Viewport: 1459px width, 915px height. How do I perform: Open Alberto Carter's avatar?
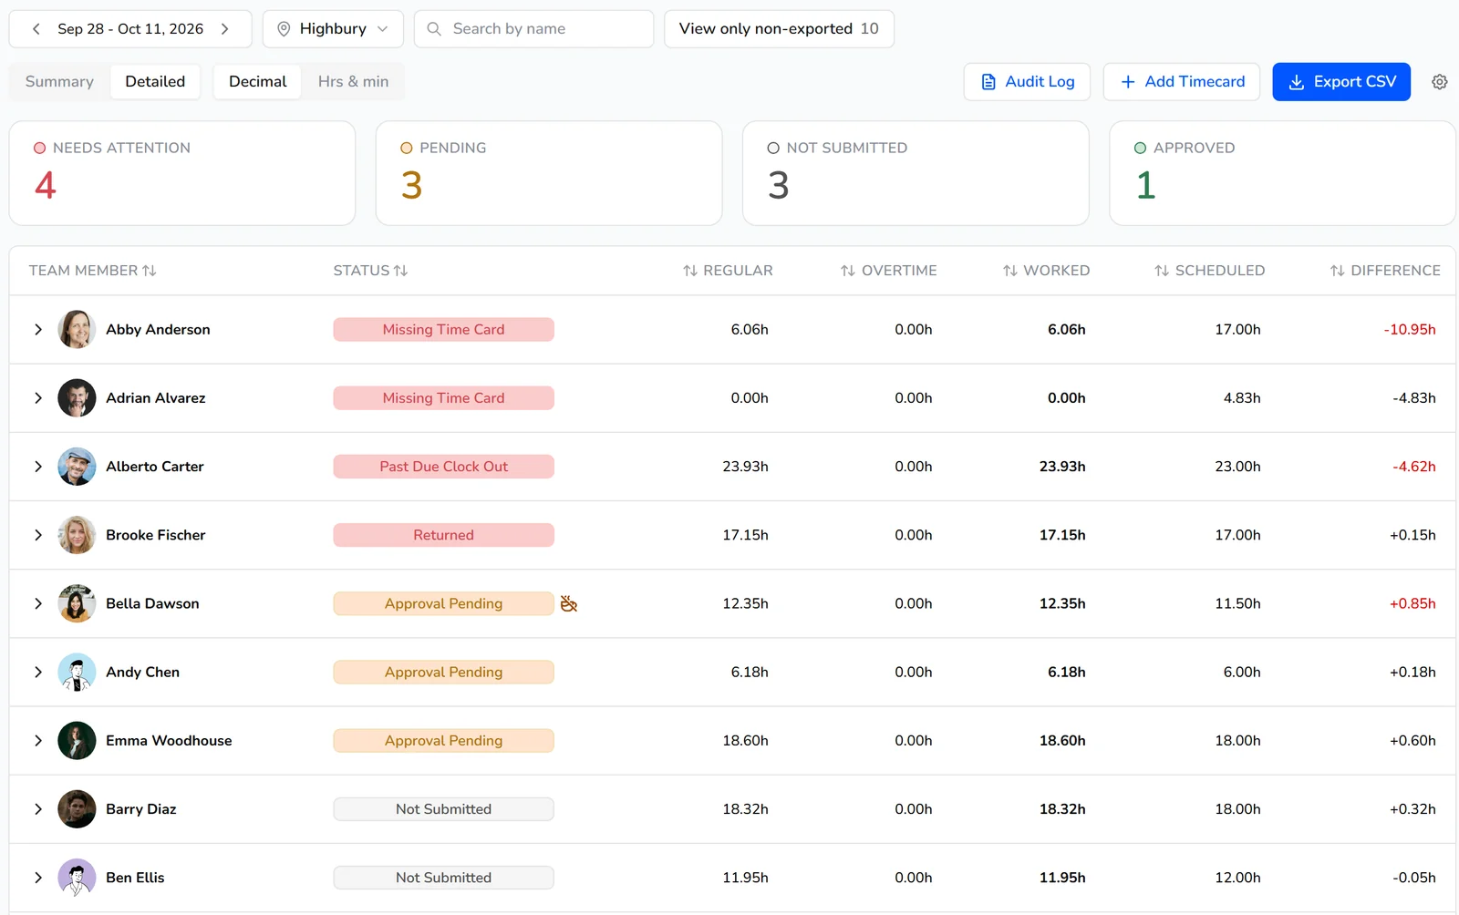pos(77,467)
